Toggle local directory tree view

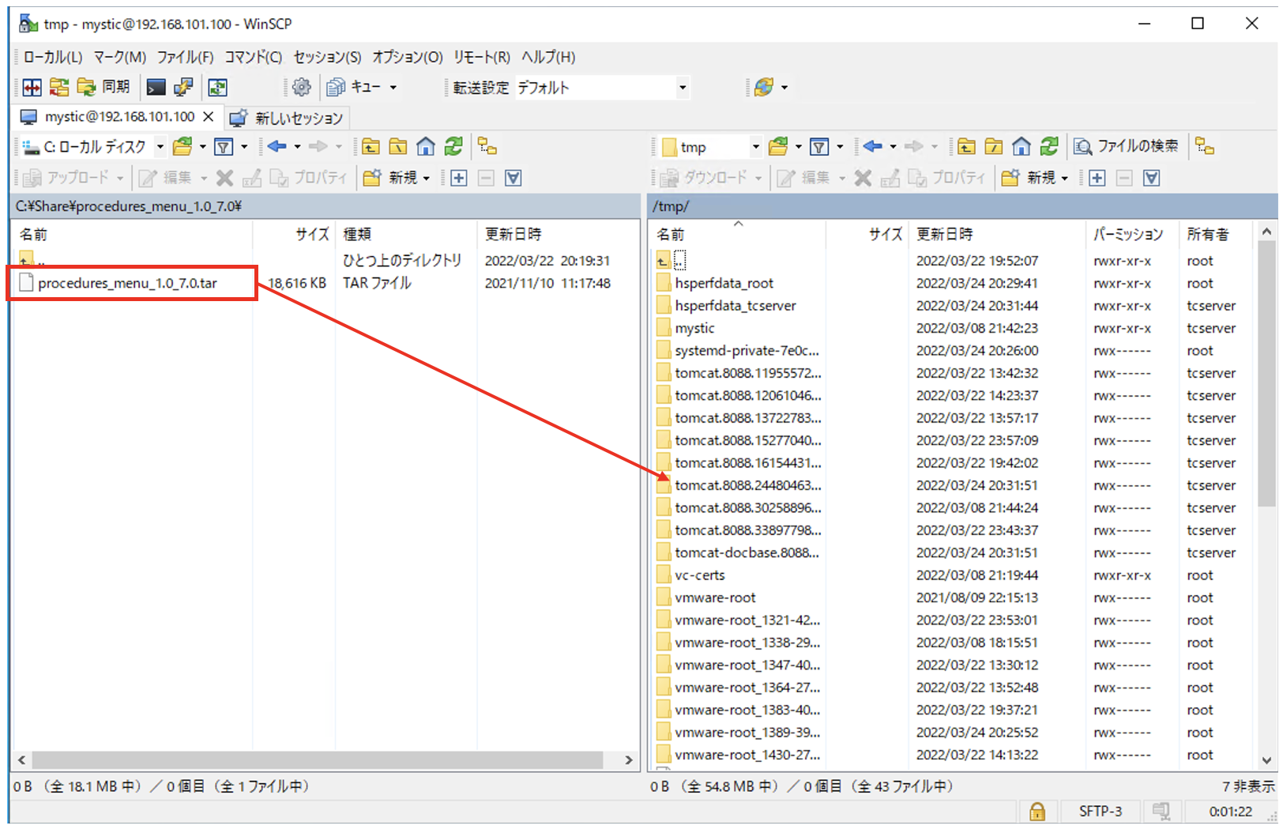point(487,146)
